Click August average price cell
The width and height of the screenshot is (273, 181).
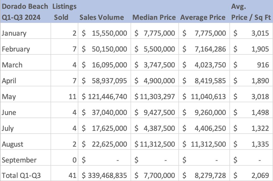pyautogui.click(x=204, y=144)
